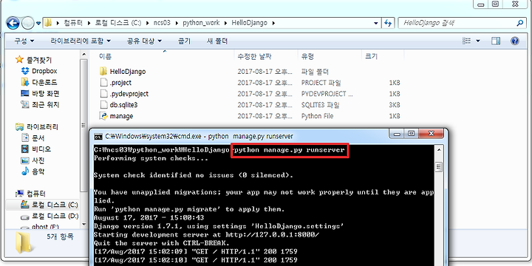Select ncs03 in the address breadcrumb
Viewport: 532px width, 266px height.
162,23
